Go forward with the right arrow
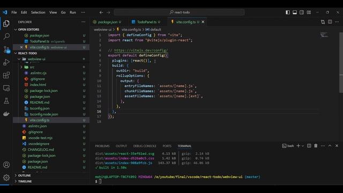This screenshot has height=193, width=343. click(108, 12)
